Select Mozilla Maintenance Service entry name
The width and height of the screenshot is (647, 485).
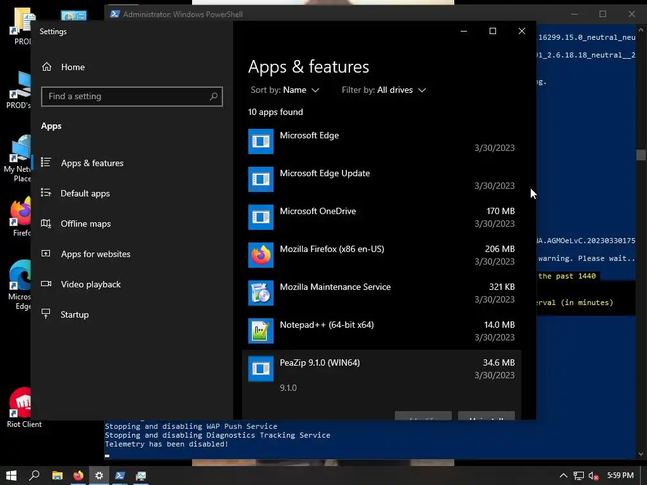click(335, 287)
